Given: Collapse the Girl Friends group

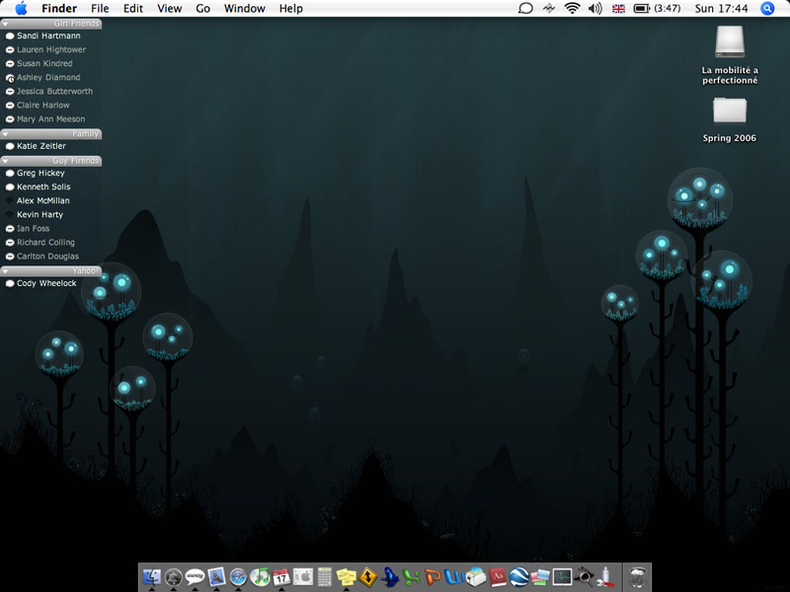Looking at the screenshot, I should (x=6, y=24).
